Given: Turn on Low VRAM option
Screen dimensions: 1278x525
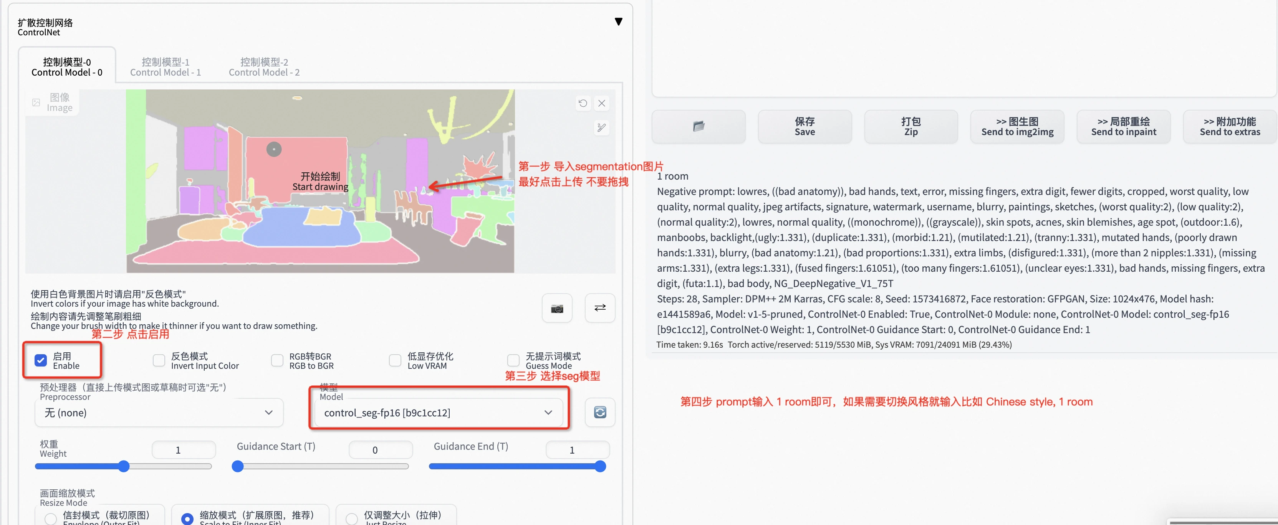Looking at the screenshot, I should [394, 360].
